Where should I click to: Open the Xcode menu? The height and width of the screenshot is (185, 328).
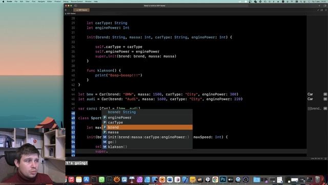(9, 2)
